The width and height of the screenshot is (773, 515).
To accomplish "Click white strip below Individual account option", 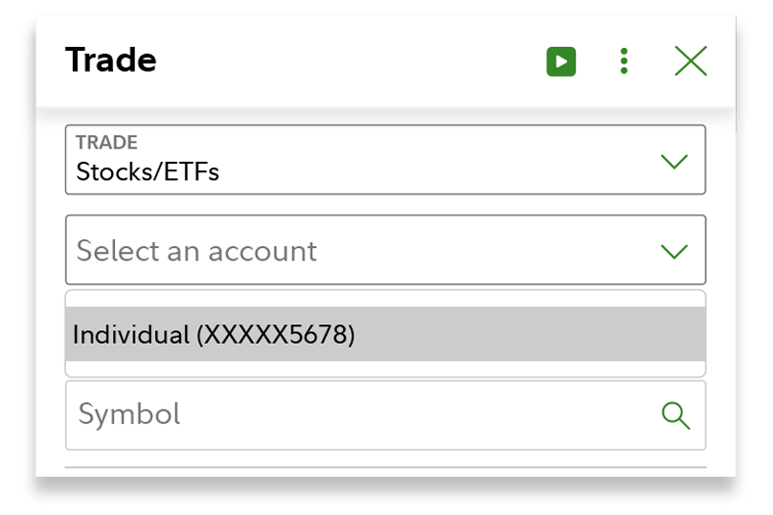I will point(385,369).
